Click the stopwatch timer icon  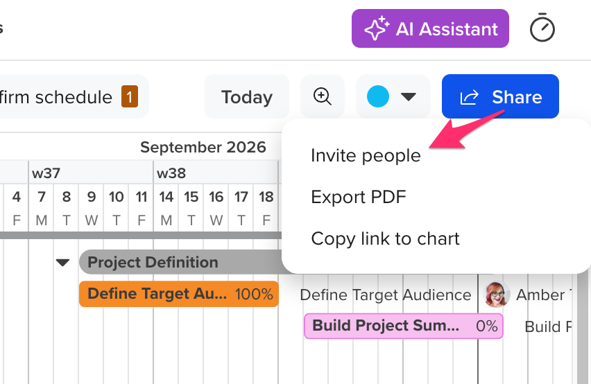542,28
